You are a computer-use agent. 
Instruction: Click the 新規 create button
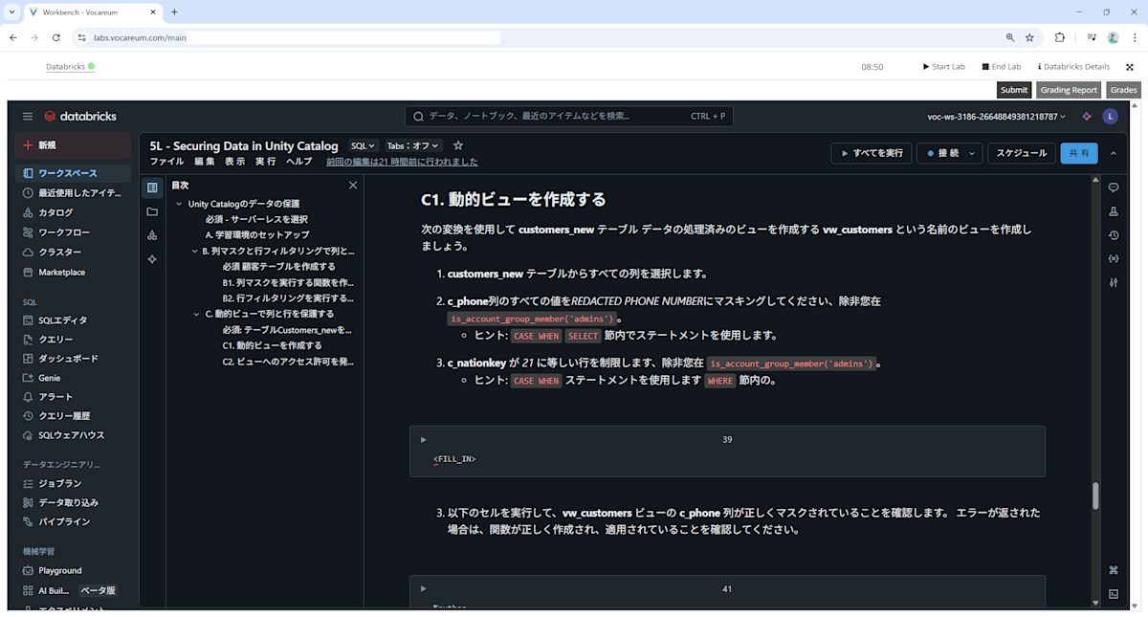(74, 145)
